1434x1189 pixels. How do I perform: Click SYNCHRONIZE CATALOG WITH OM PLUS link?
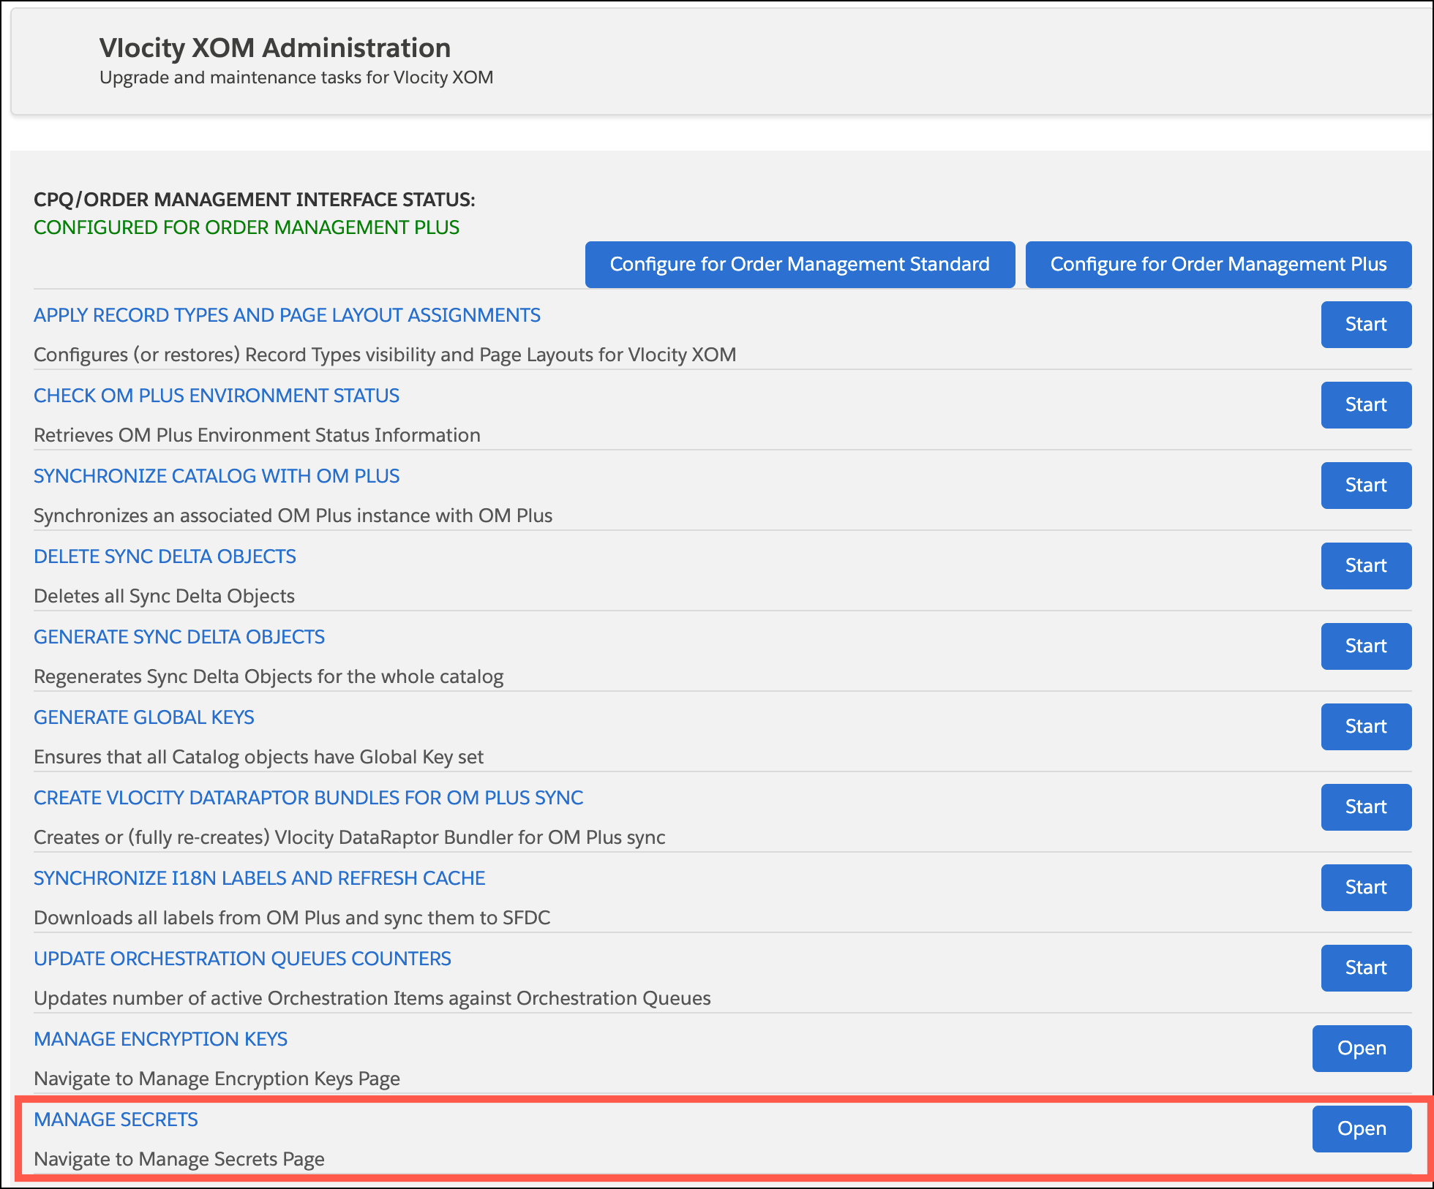point(217,476)
